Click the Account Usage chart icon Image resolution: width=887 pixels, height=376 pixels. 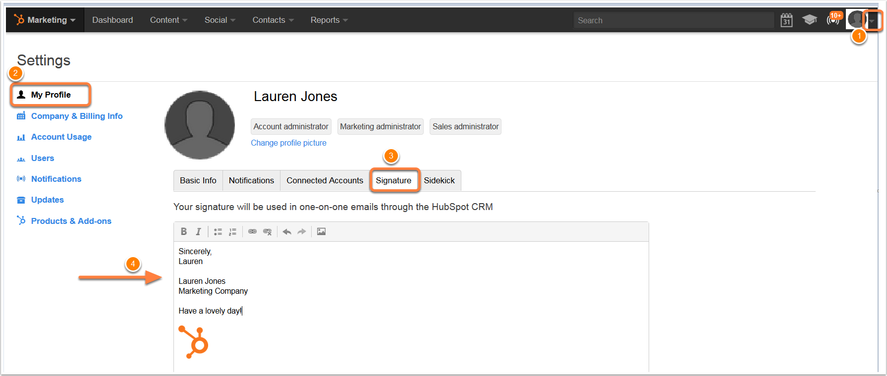(21, 137)
